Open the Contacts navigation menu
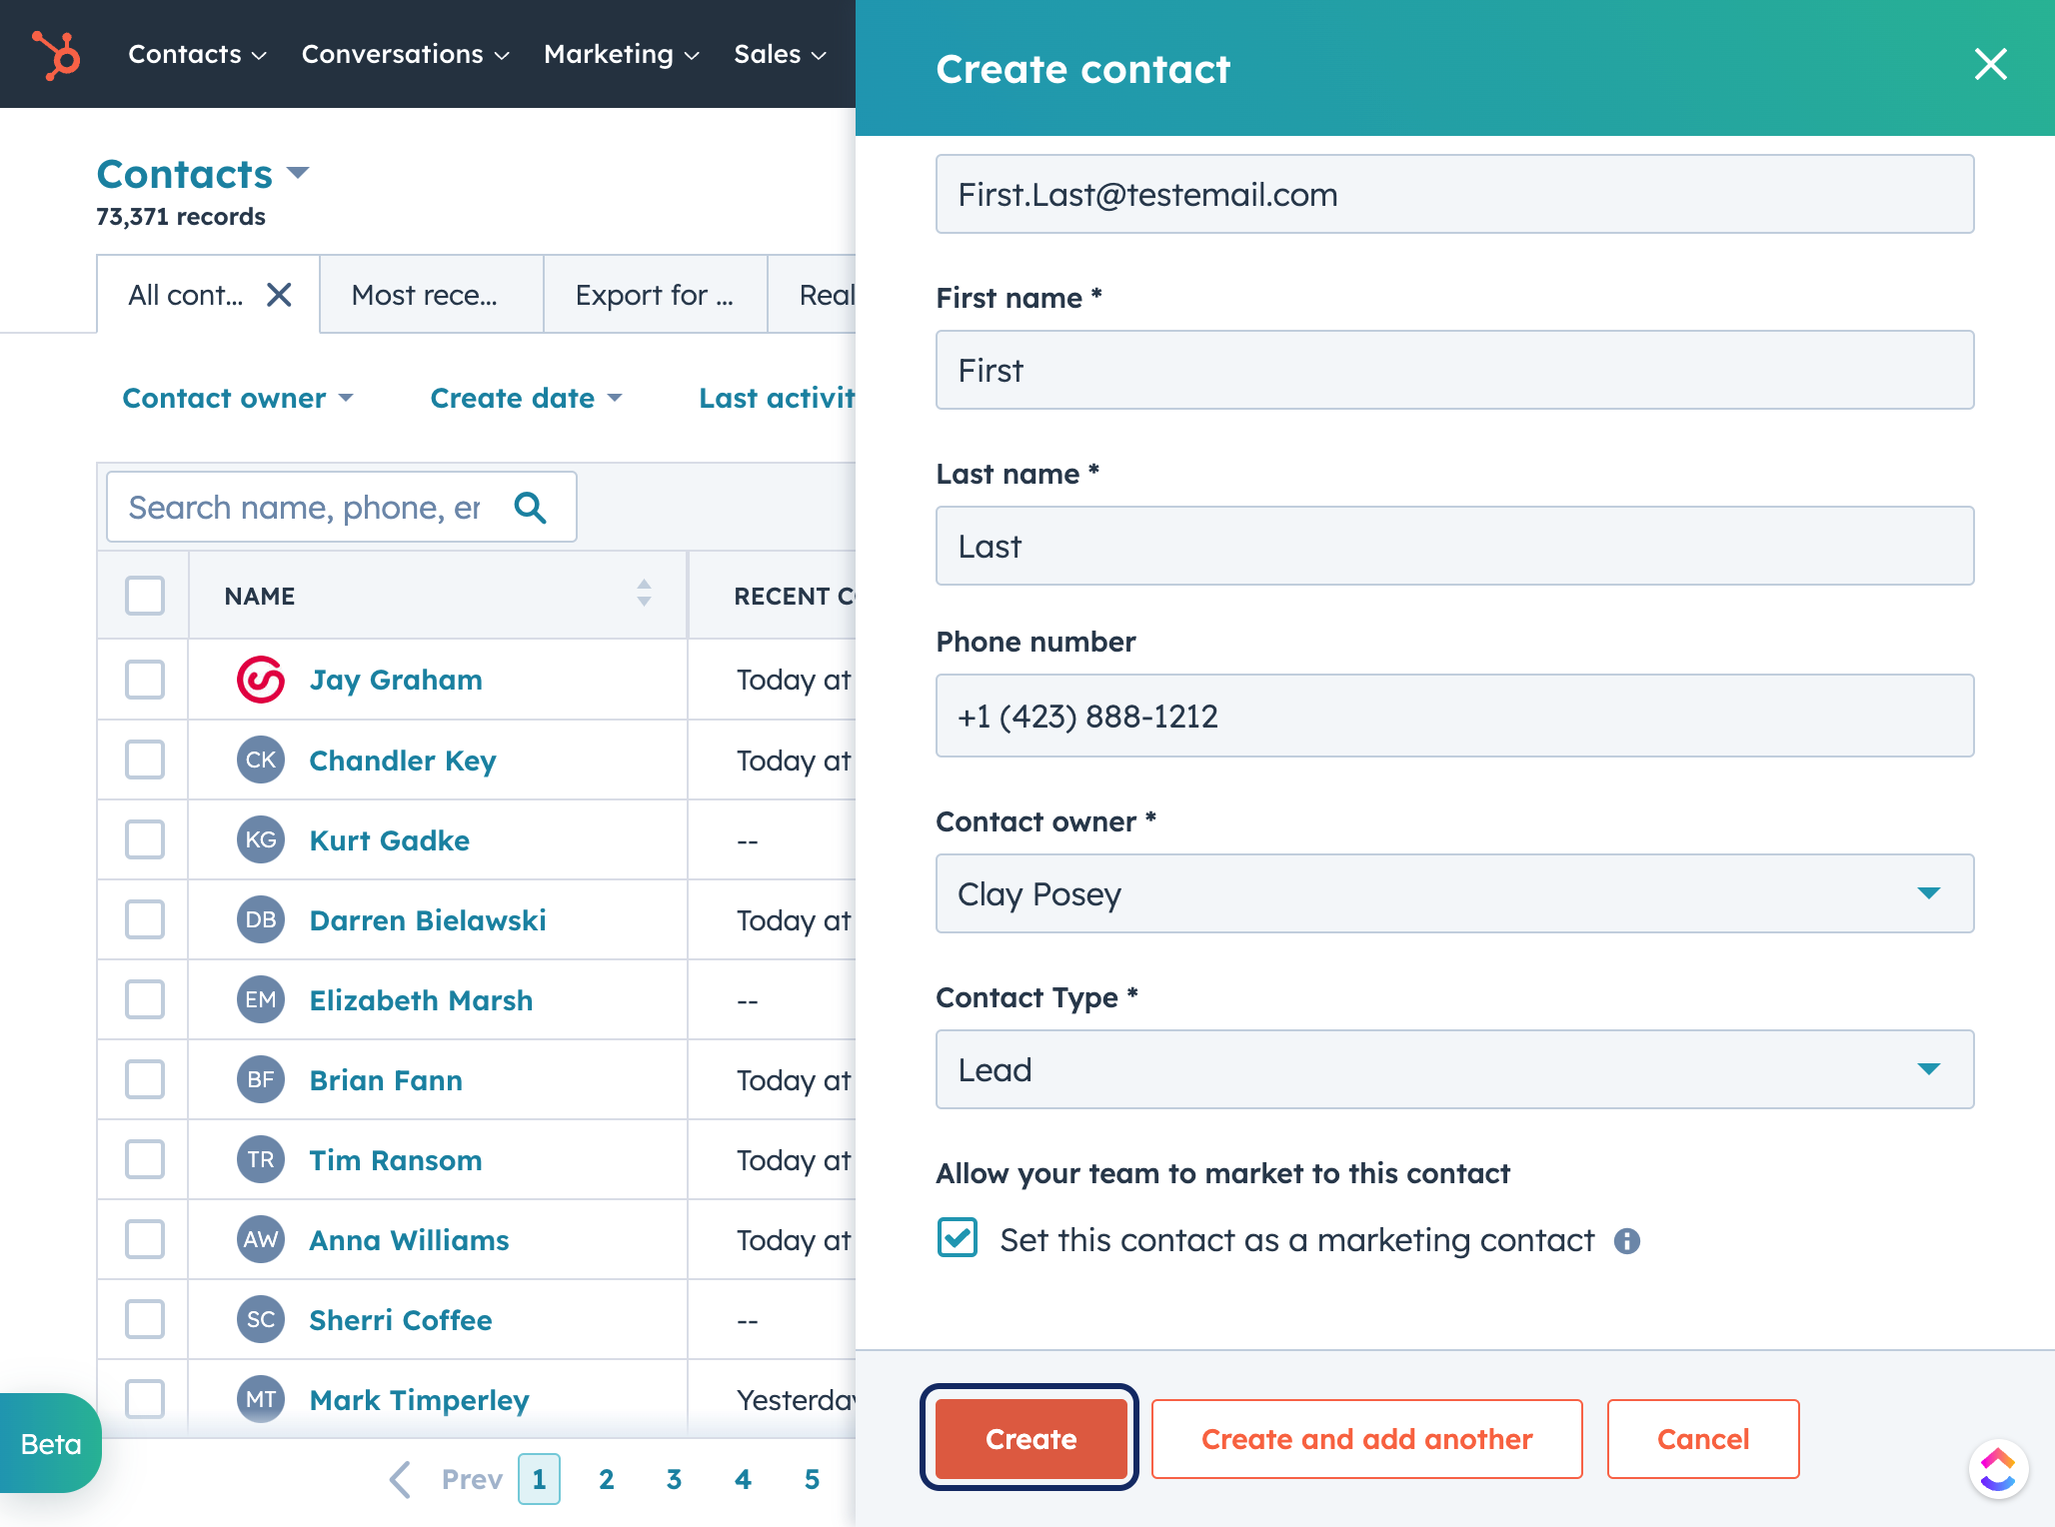 click(x=197, y=54)
